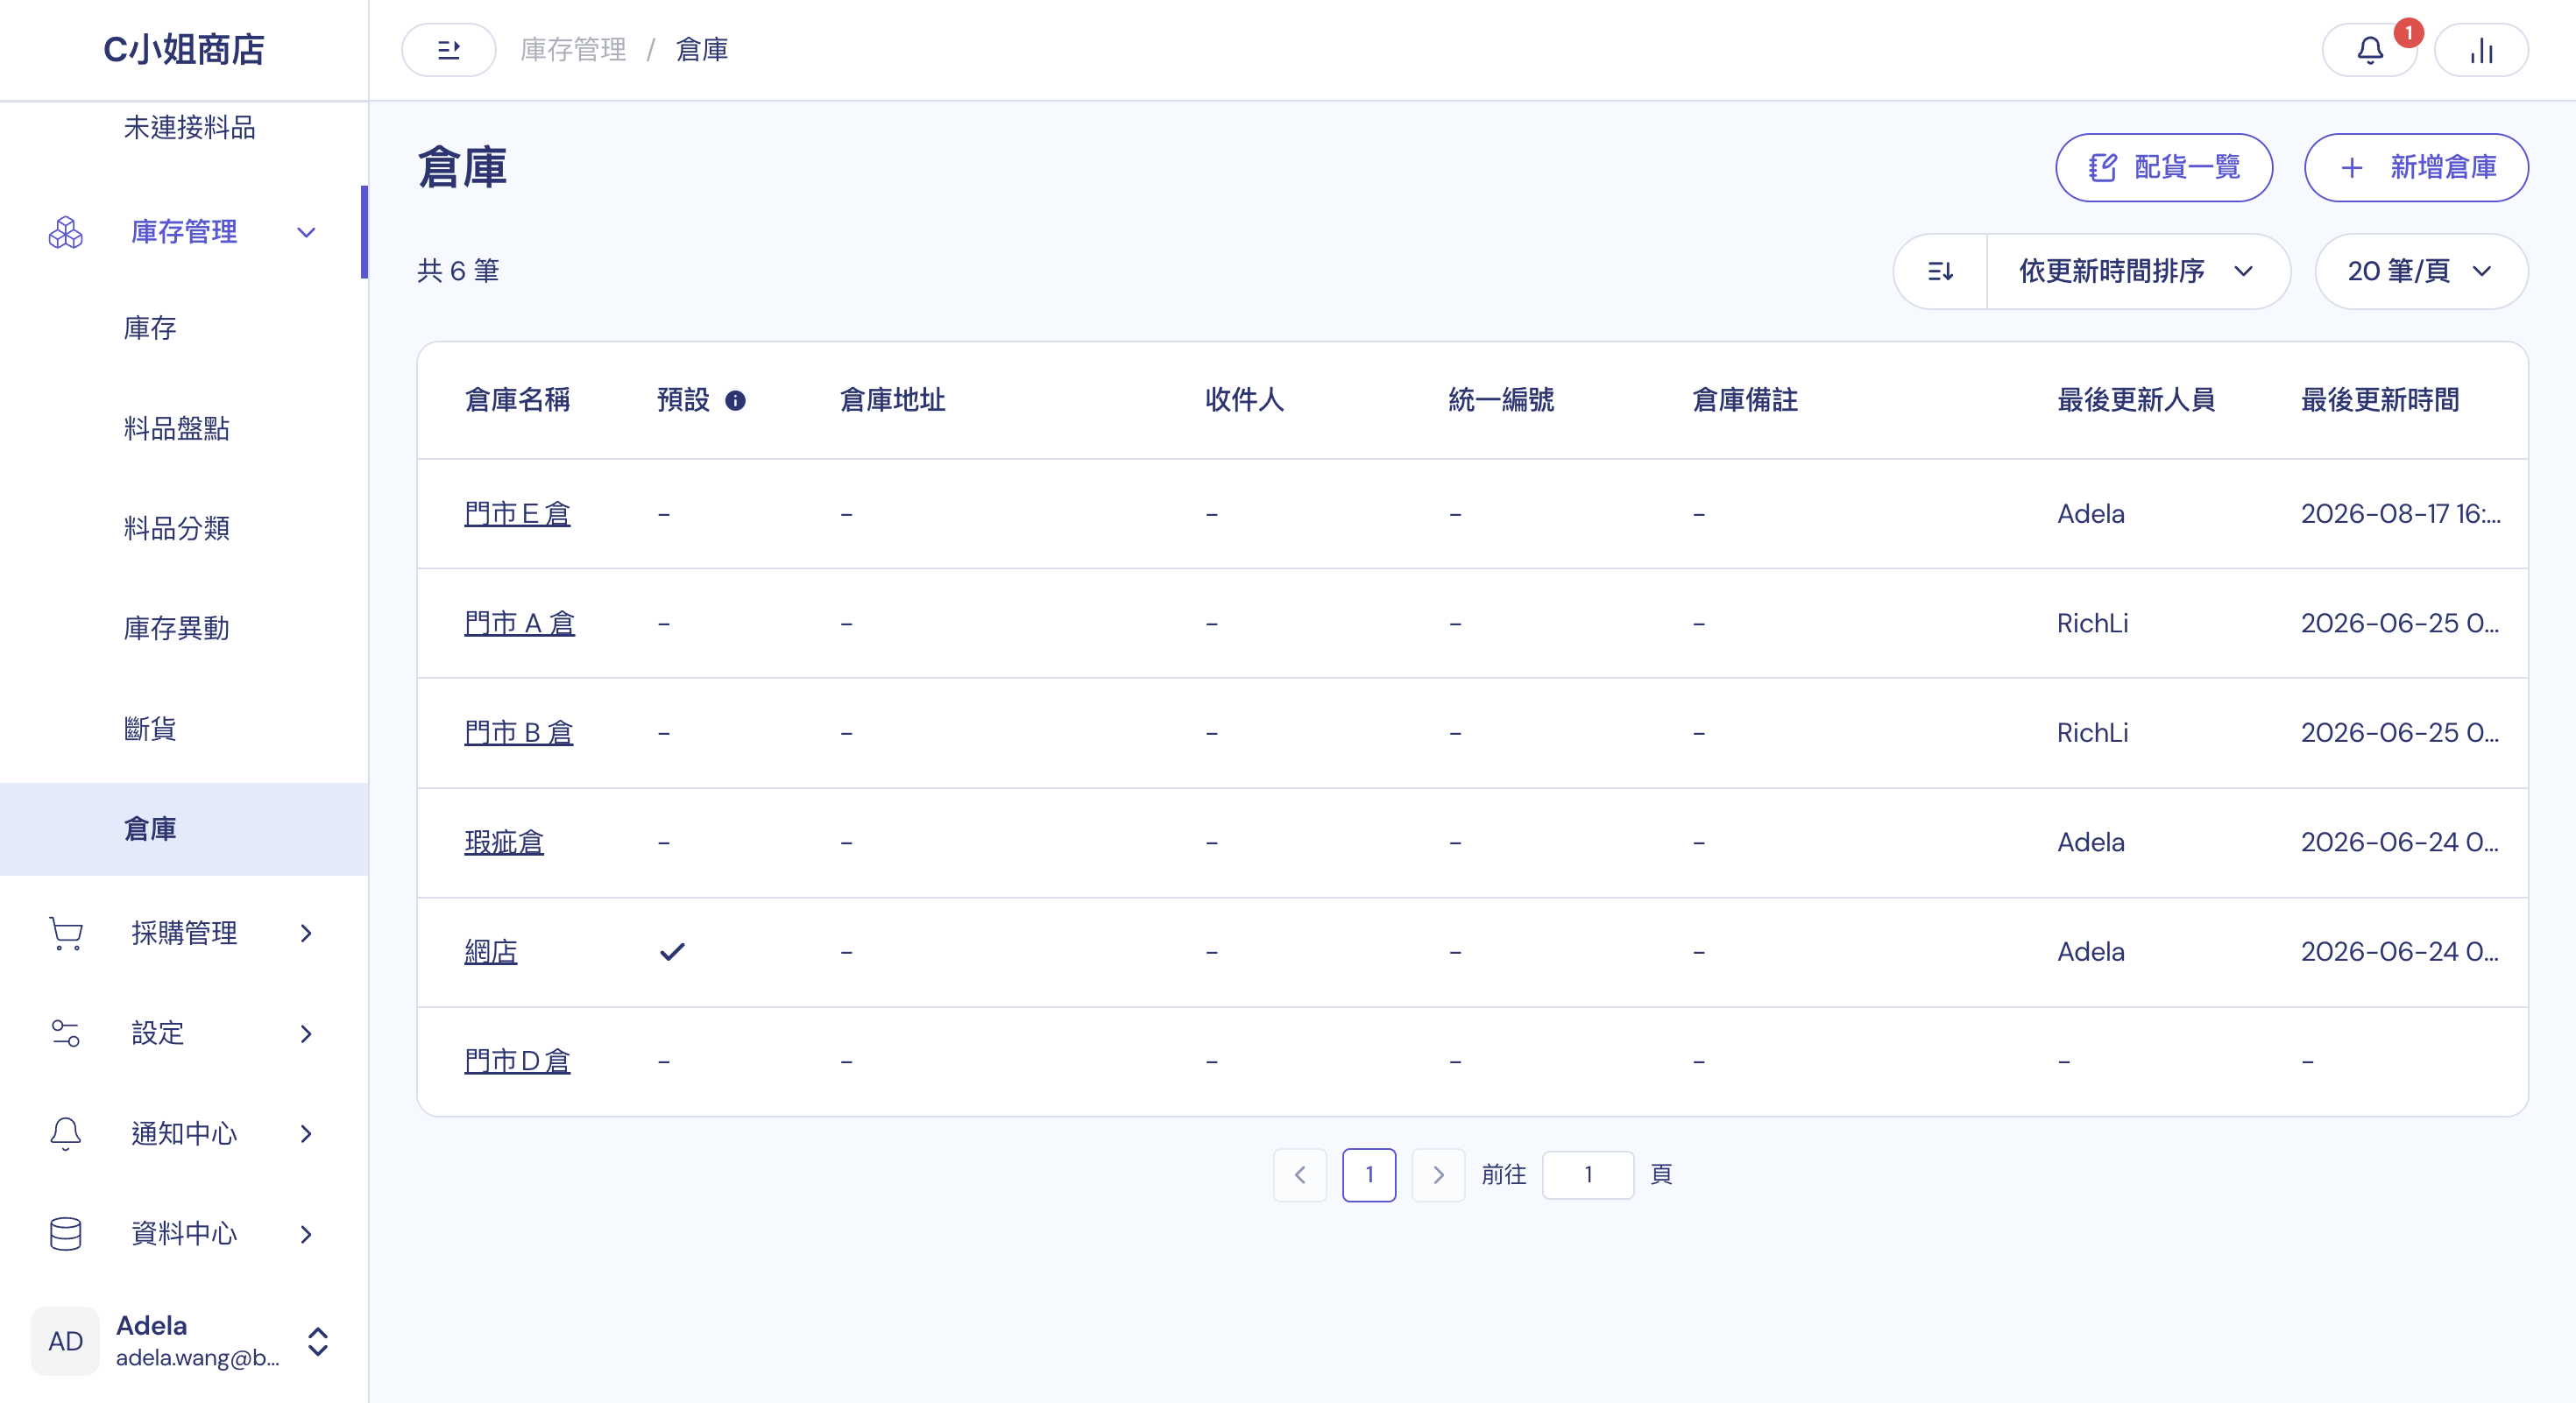Screen dimensions: 2576x1403
Task: Open the Adela account switcher arrows
Action: (x=318, y=1341)
